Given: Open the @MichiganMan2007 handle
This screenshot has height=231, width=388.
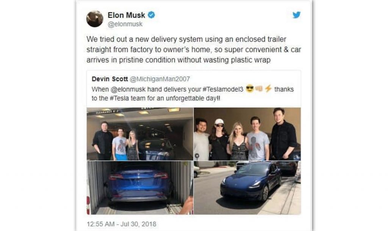Looking at the screenshot, I should [x=160, y=79].
